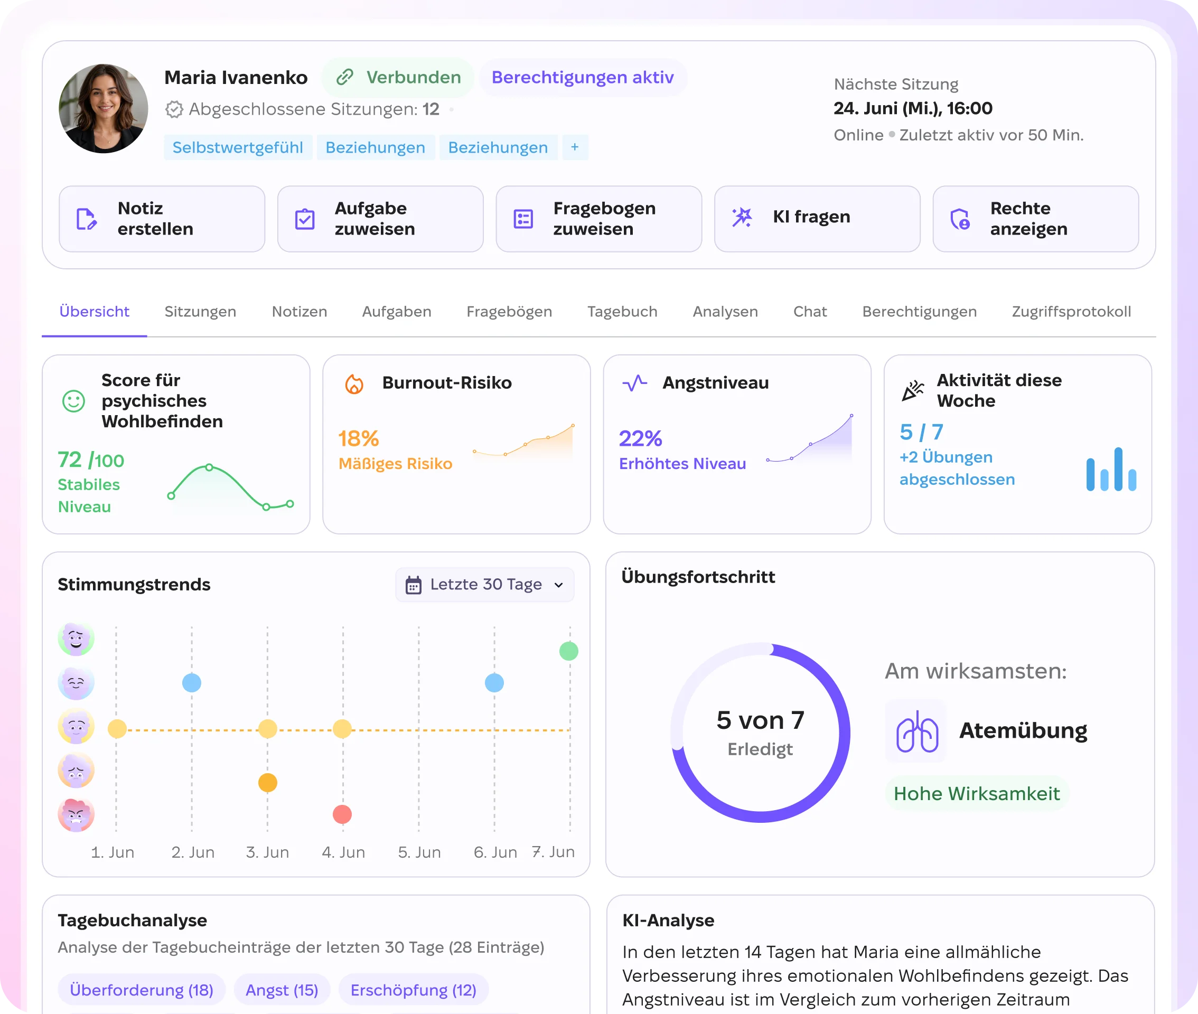Click the happiest mood face in Stimmungstrends
1198x1014 pixels.
click(x=76, y=639)
